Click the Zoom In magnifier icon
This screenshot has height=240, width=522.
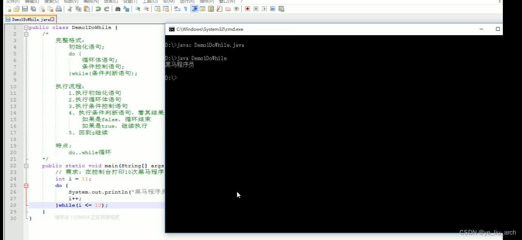(x=138, y=9)
